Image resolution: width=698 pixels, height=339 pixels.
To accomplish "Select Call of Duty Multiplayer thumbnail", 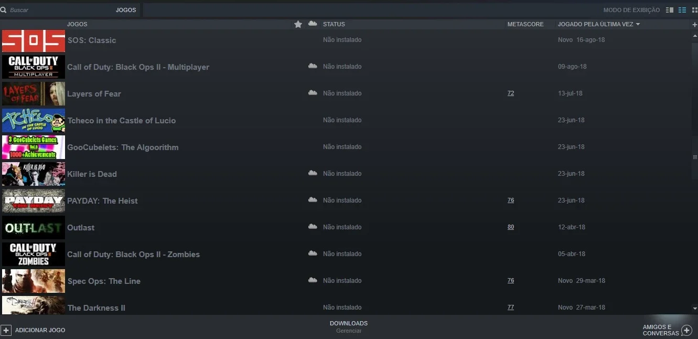I will [x=34, y=67].
